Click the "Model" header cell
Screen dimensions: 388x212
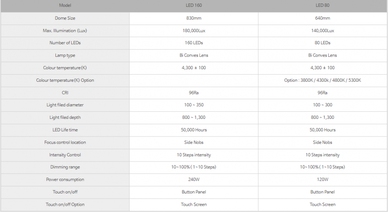pyautogui.click(x=65, y=5)
